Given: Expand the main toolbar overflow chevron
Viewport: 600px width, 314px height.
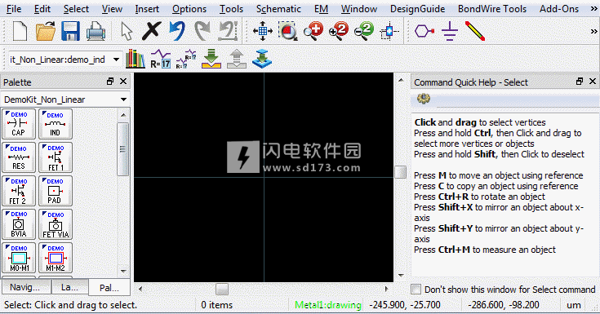Looking at the screenshot, I should pyautogui.click(x=594, y=31).
